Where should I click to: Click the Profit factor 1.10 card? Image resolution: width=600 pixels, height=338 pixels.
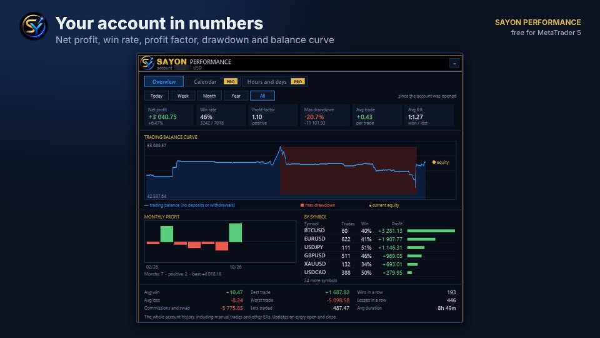point(273,115)
